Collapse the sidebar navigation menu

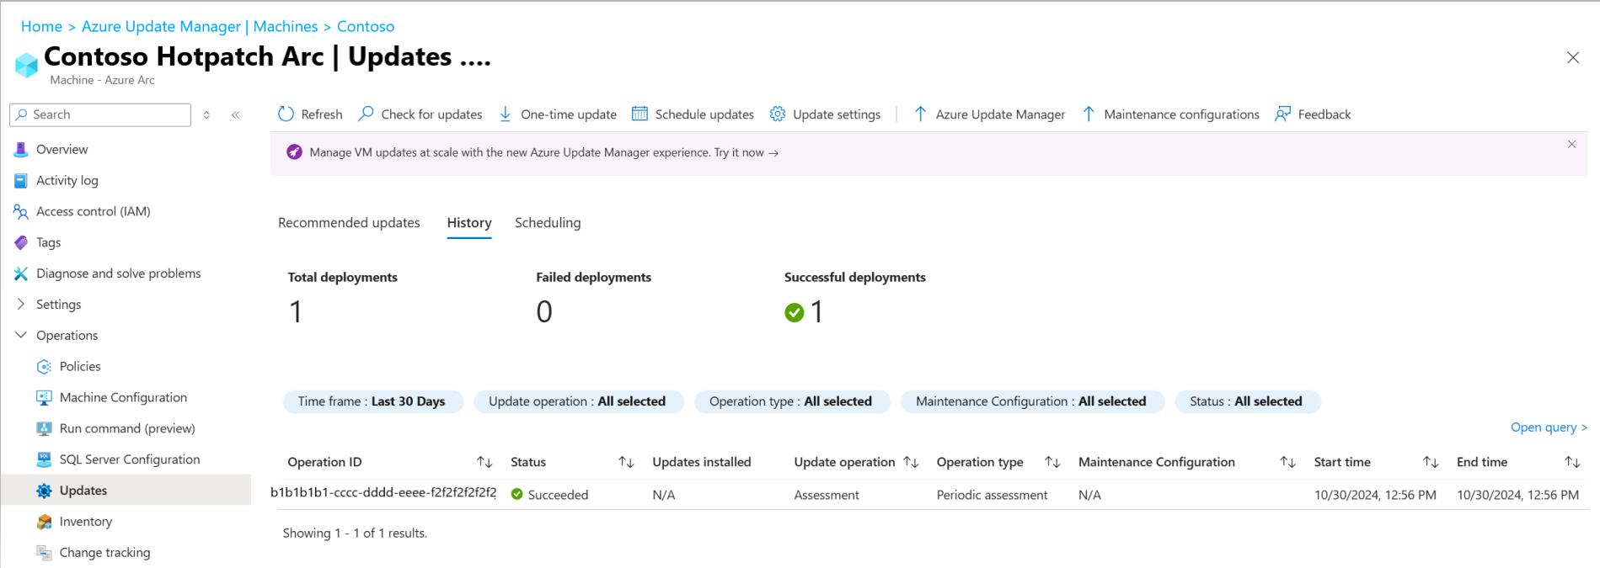(x=236, y=115)
